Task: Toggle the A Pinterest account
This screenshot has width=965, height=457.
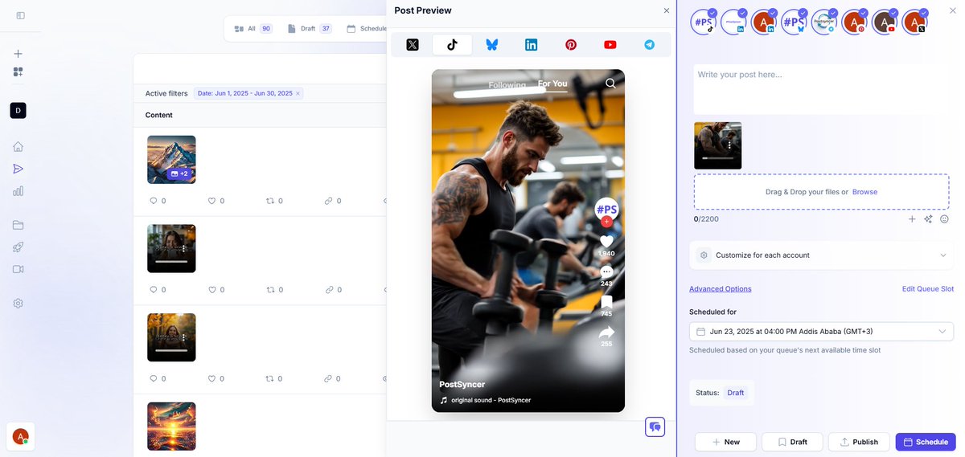Action: click(x=854, y=22)
